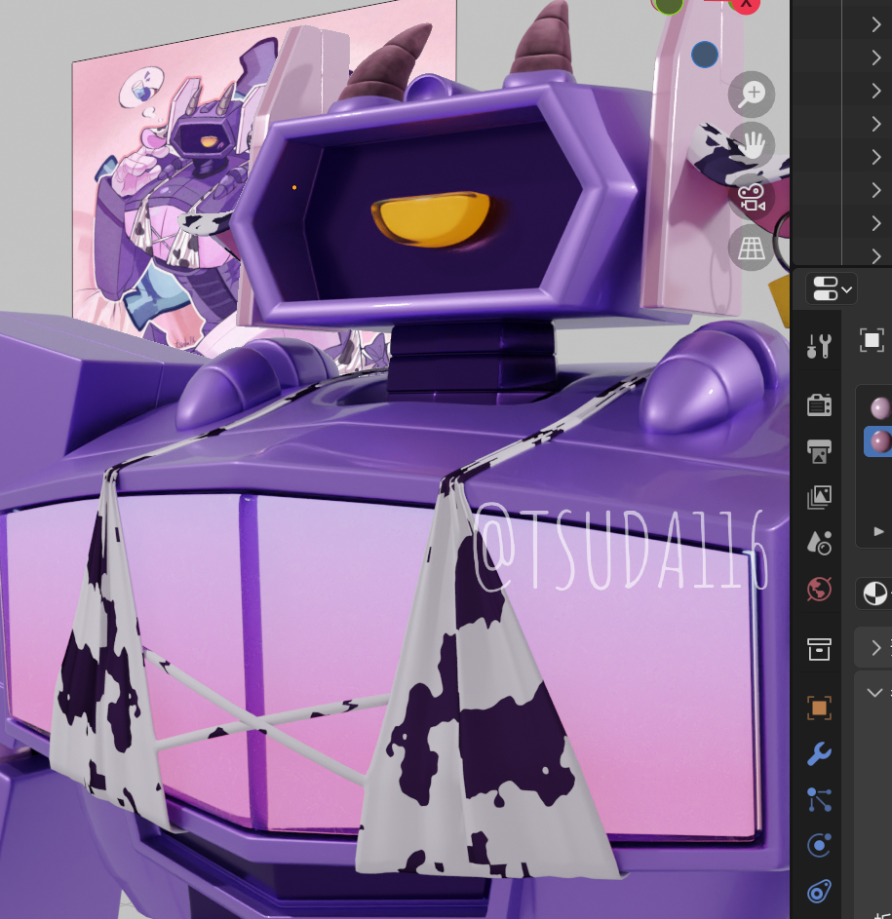Toggle the camera view gizmo
Image resolution: width=892 pixels, height=919 pixels.
752,198
